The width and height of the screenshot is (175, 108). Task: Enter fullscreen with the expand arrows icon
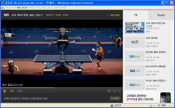(119, 91)
